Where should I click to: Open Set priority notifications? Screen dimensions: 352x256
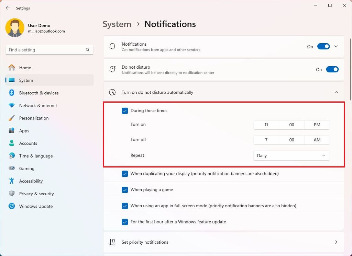pyautogui.click(x=223, y=242)
